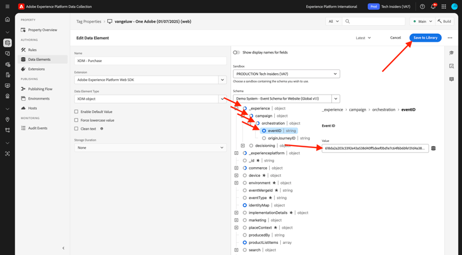The image size is (462, 255).
Task: Select the producedBy field circle
Action: (x=245, y=235)
